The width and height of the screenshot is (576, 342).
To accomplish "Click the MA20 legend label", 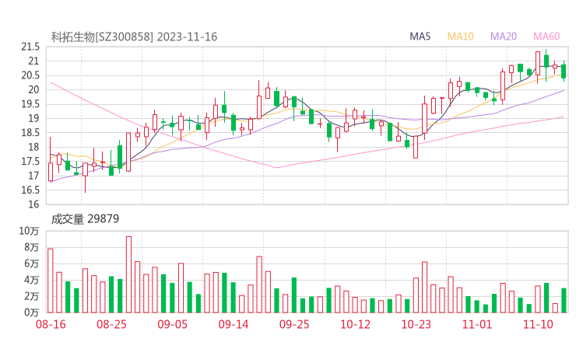I will (x=504, y=37).
